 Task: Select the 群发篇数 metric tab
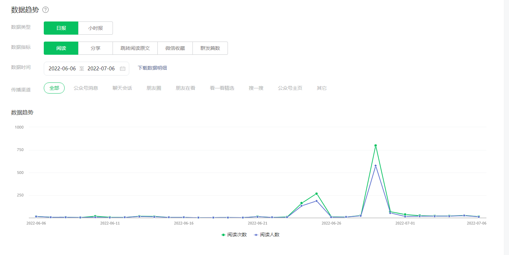click(x=210, y=48)
